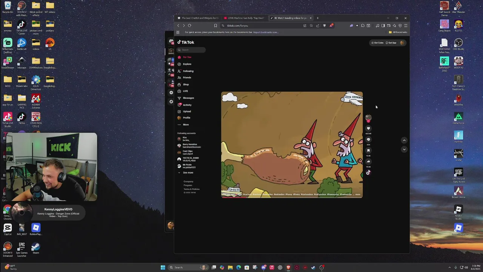Go to LIVE in the TikTok sidebar
The width and height of the screenshot is (483, 272).
[183, 91]
